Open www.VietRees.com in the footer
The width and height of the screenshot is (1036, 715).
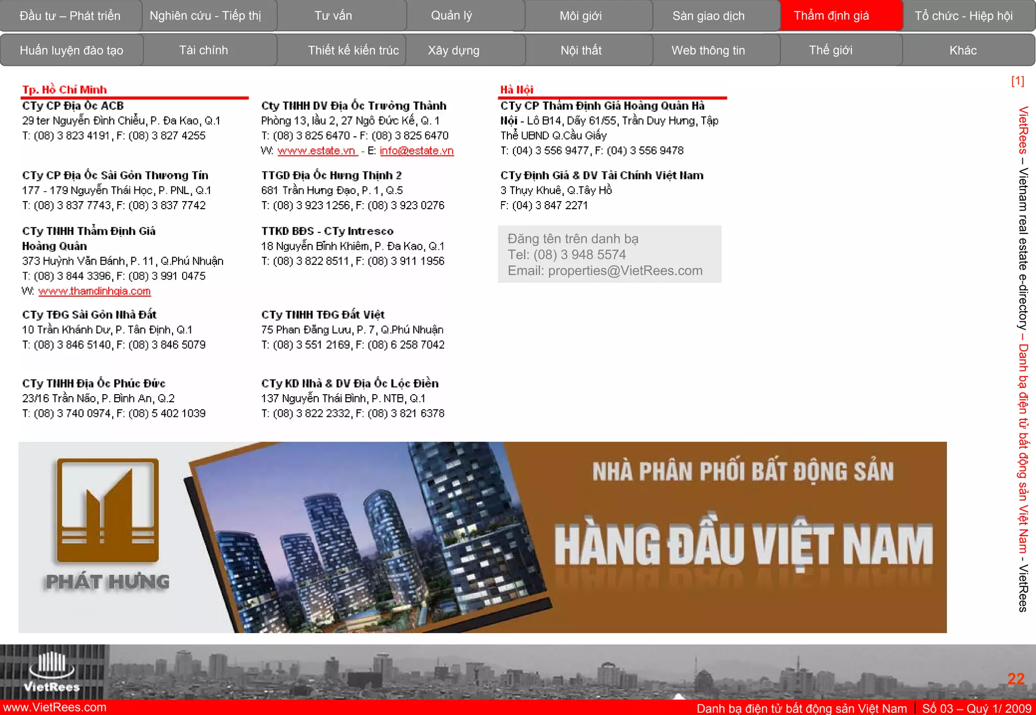(54, 707)
